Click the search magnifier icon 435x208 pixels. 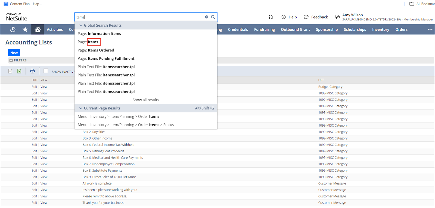tap(213, 17)
